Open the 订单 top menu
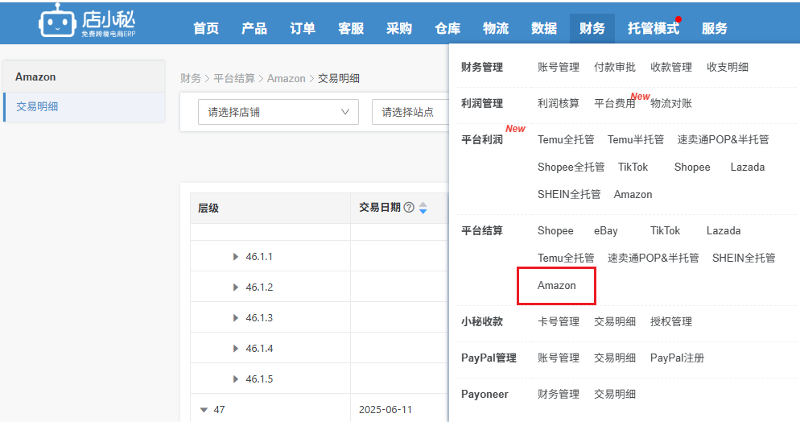This screenshot has height=422, width=800. point(303,28)
